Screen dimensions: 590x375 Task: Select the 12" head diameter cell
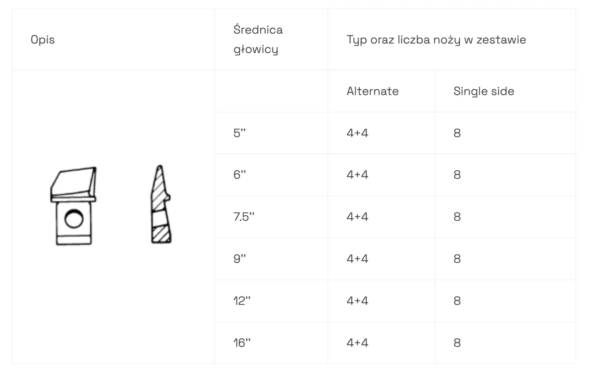(x=242, y=301)
